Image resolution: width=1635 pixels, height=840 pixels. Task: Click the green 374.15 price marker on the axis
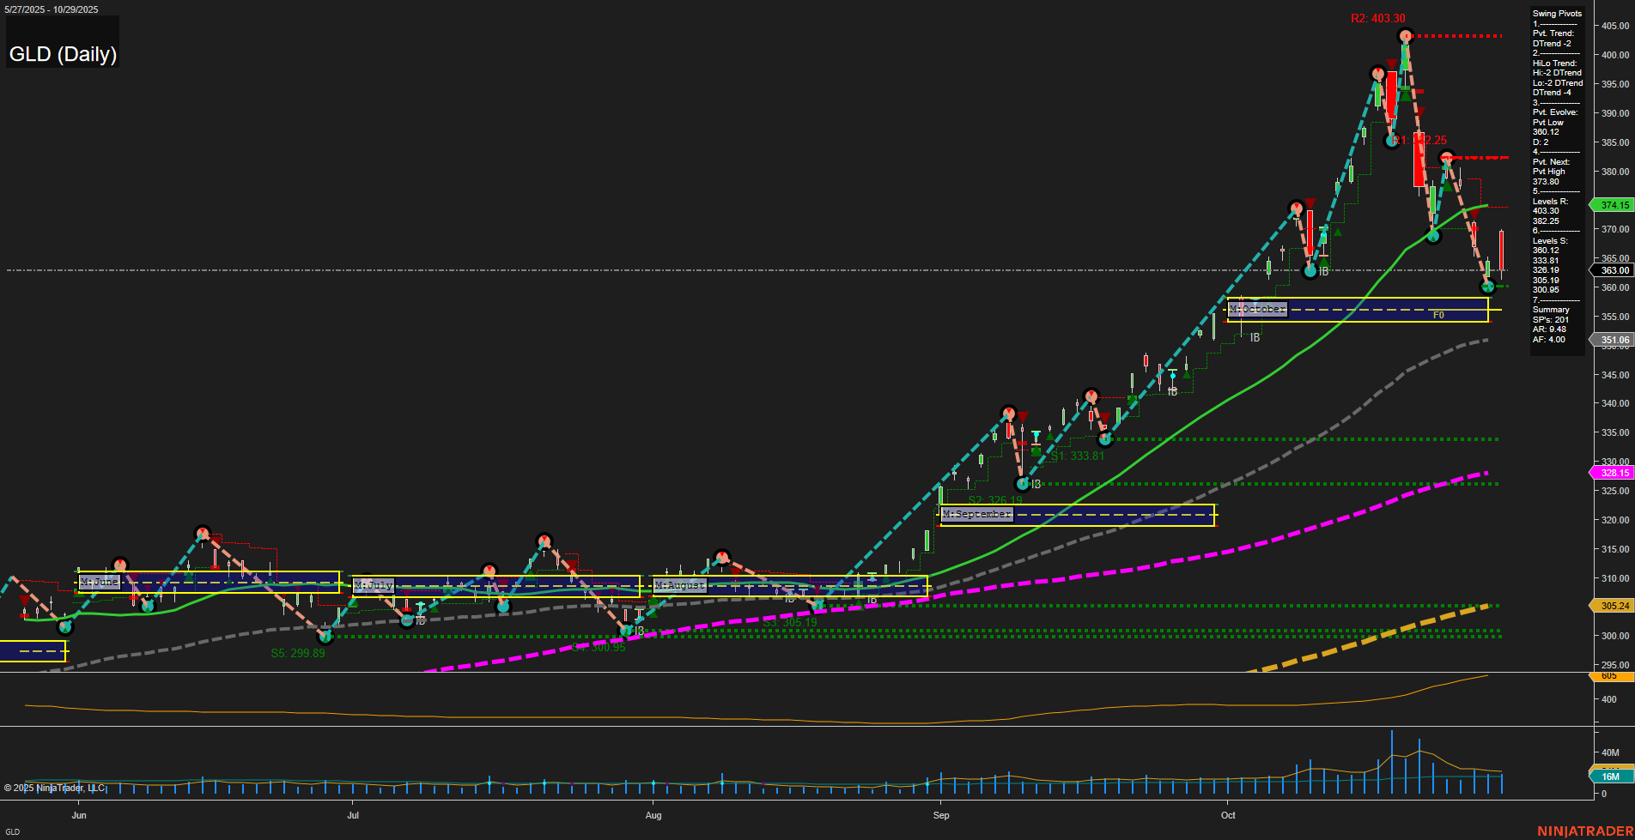point(1614,205)
